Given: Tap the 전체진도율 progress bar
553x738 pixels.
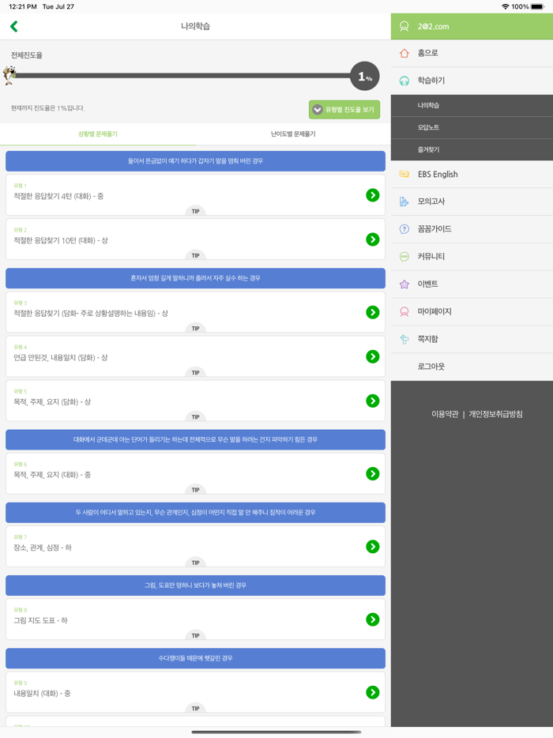Looking at the screenshot, I should pyautogui.click(x=183, y=75).
